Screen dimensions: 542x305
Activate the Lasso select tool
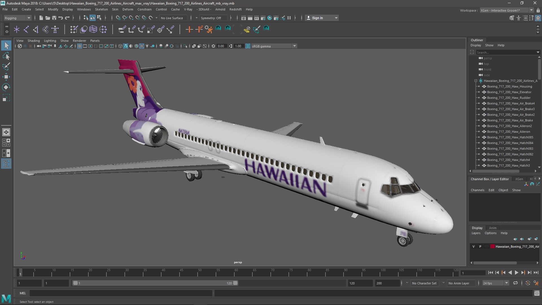click(6, 56)
